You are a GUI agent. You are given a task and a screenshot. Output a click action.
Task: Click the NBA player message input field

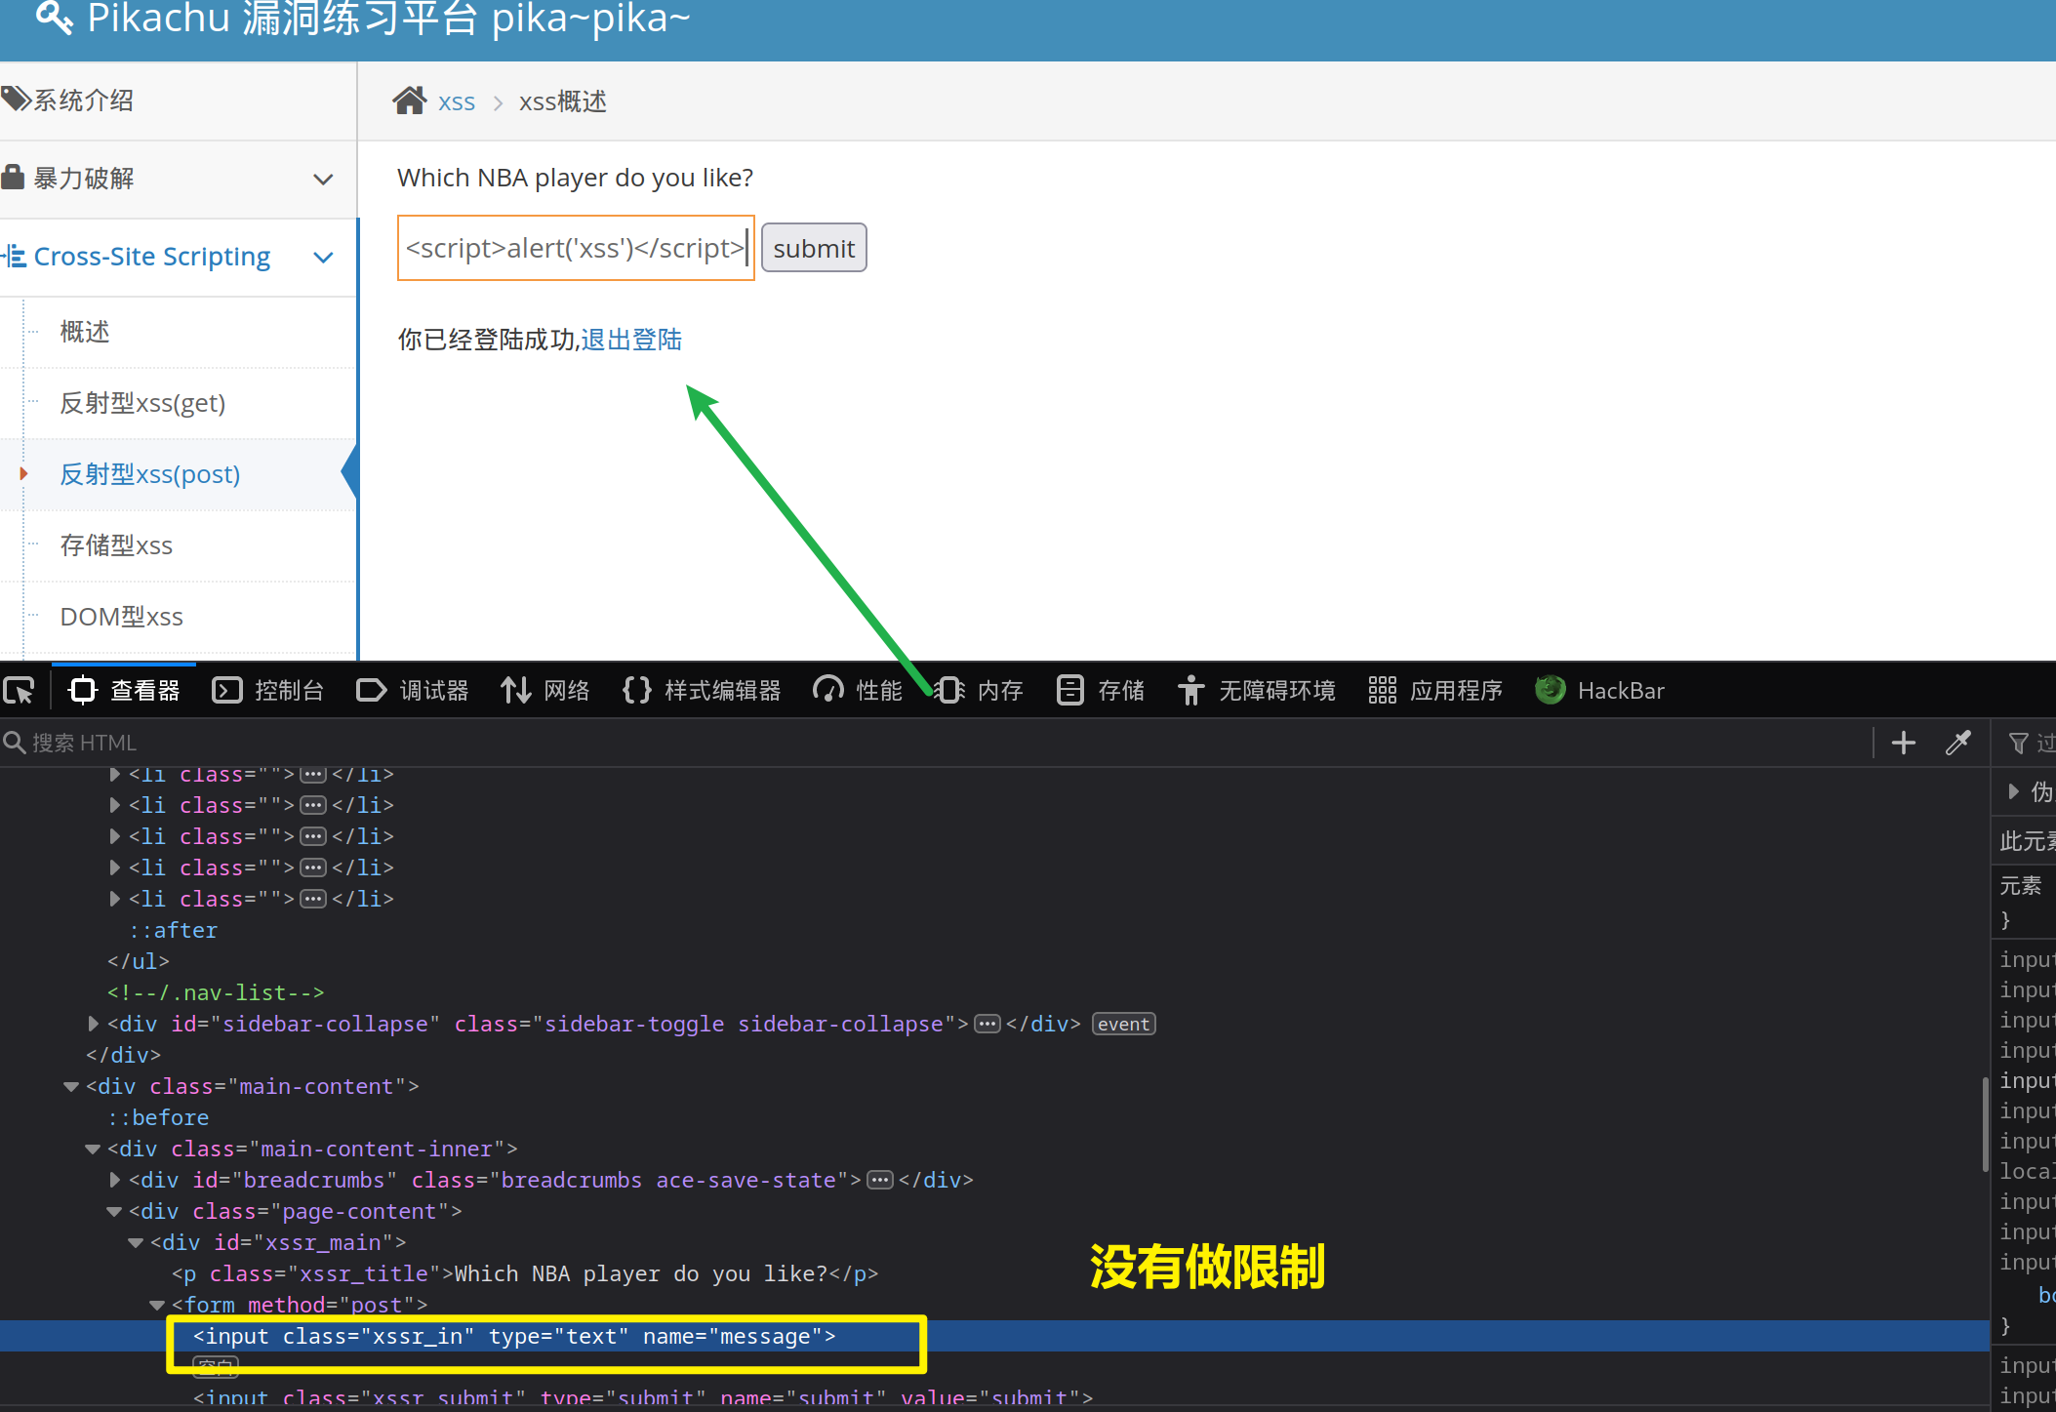(x=576, y=248)
